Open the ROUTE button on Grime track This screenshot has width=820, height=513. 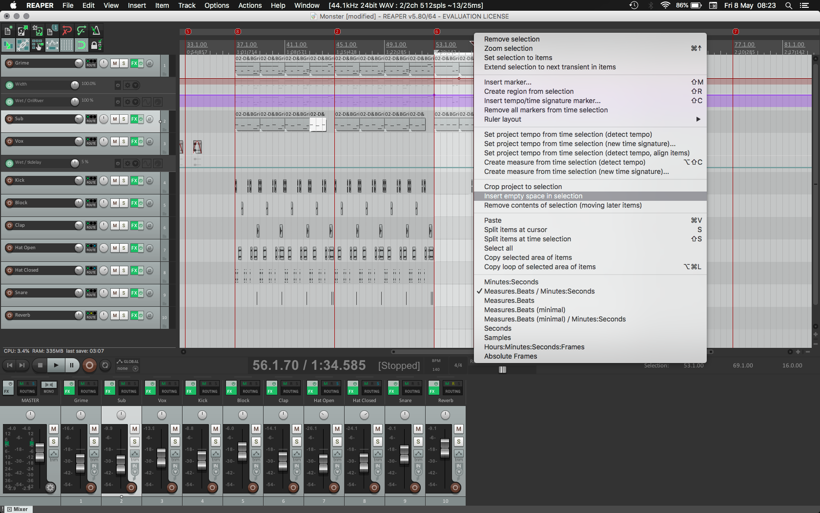tap(91, 63)
